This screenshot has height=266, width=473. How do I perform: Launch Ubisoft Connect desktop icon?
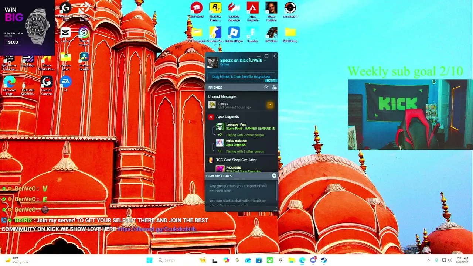coord(84,36)
